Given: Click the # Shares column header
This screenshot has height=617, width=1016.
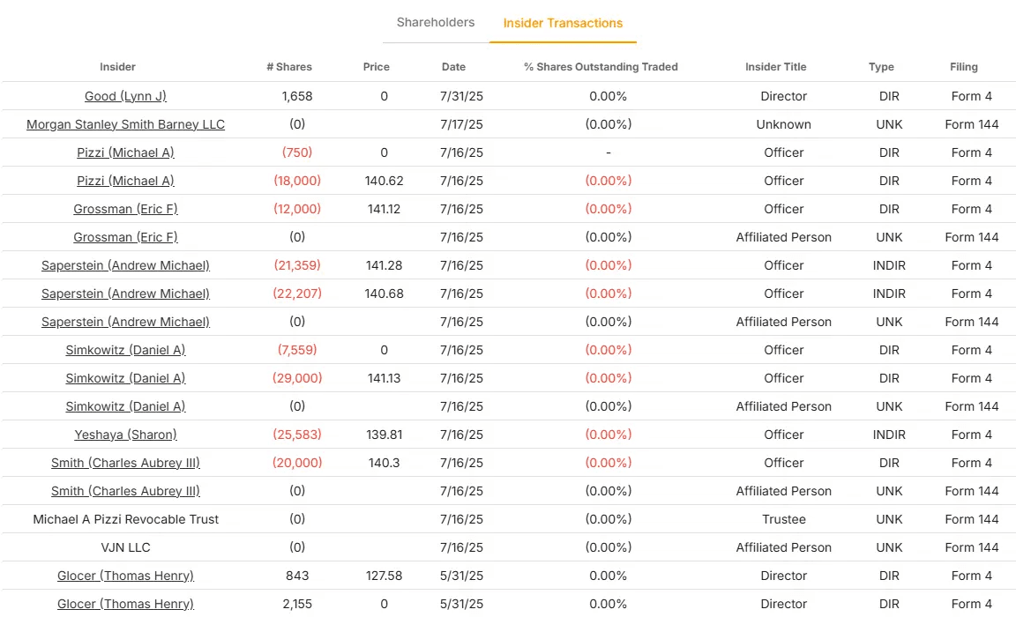Looking at the screenshot, I should (289, 67).
